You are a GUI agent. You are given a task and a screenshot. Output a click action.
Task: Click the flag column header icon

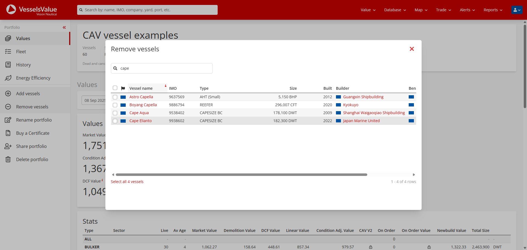click(123, 88)
